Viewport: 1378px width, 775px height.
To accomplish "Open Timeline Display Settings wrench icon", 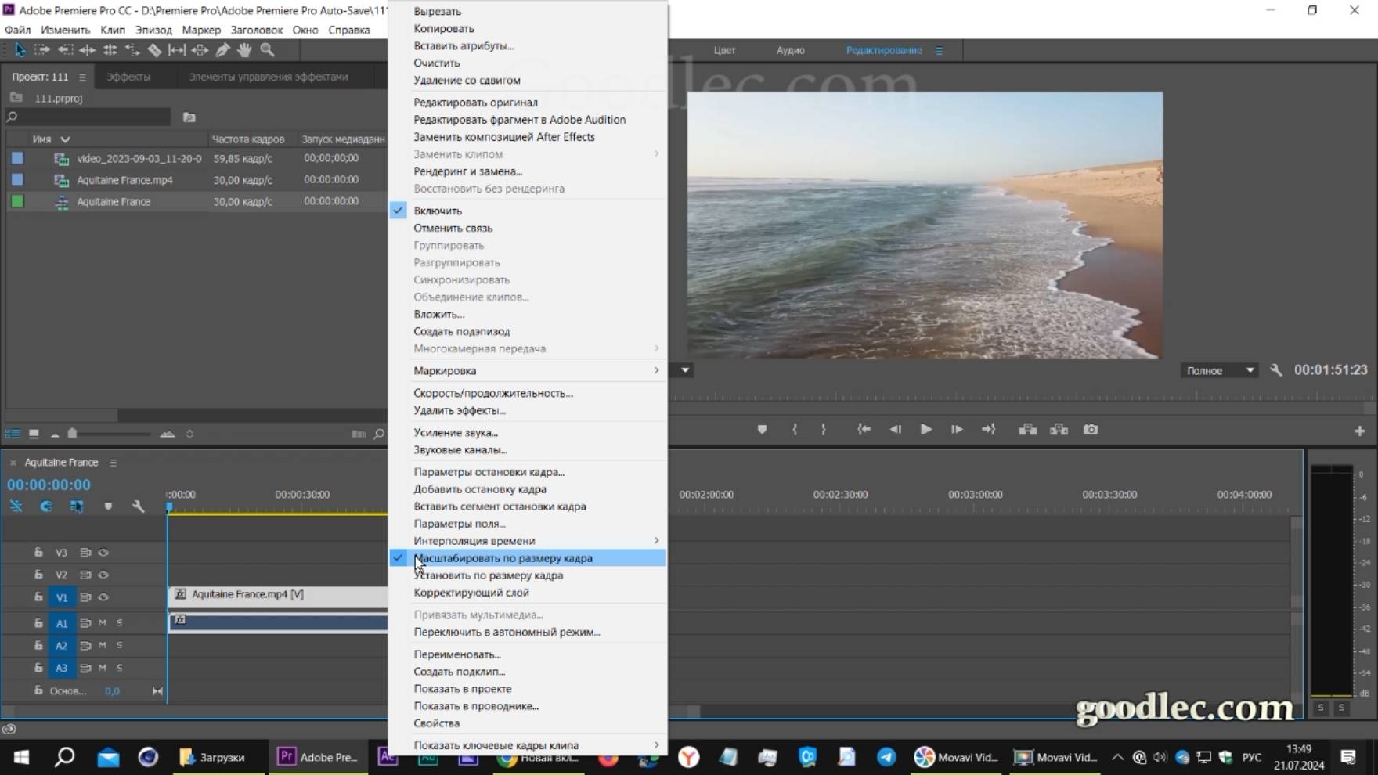I will click(139, 506).
